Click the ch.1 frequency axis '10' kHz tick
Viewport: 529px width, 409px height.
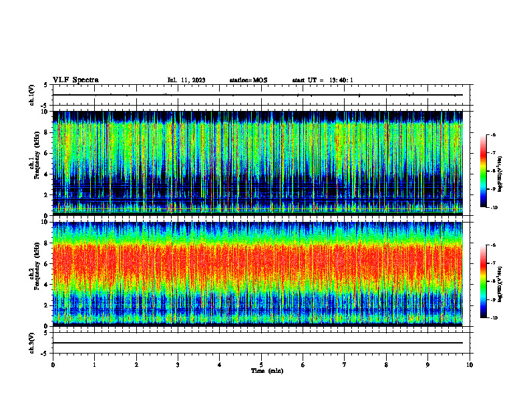point(45,112)
